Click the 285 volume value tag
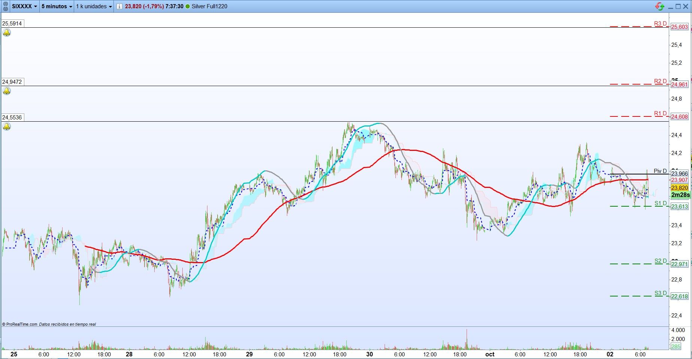 676,347
